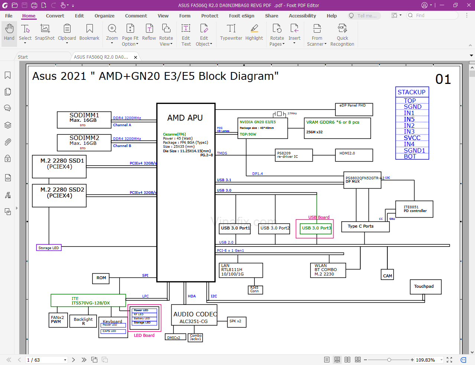The image size is (475, 365).
Task: Open the page number dropdown
Action: (x=65, y=360)
